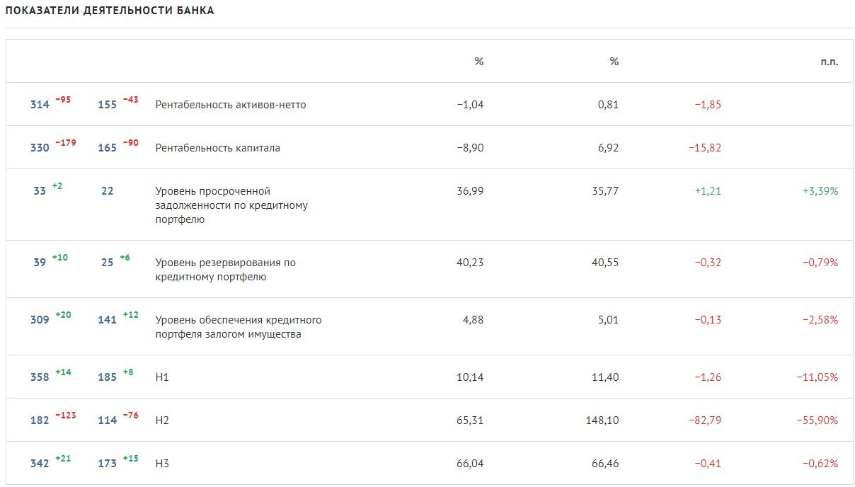Viewport: 855px width, 487px height.
Task: Click rank 165 in Рентабельность капитала row
Action: pos(107,148)
